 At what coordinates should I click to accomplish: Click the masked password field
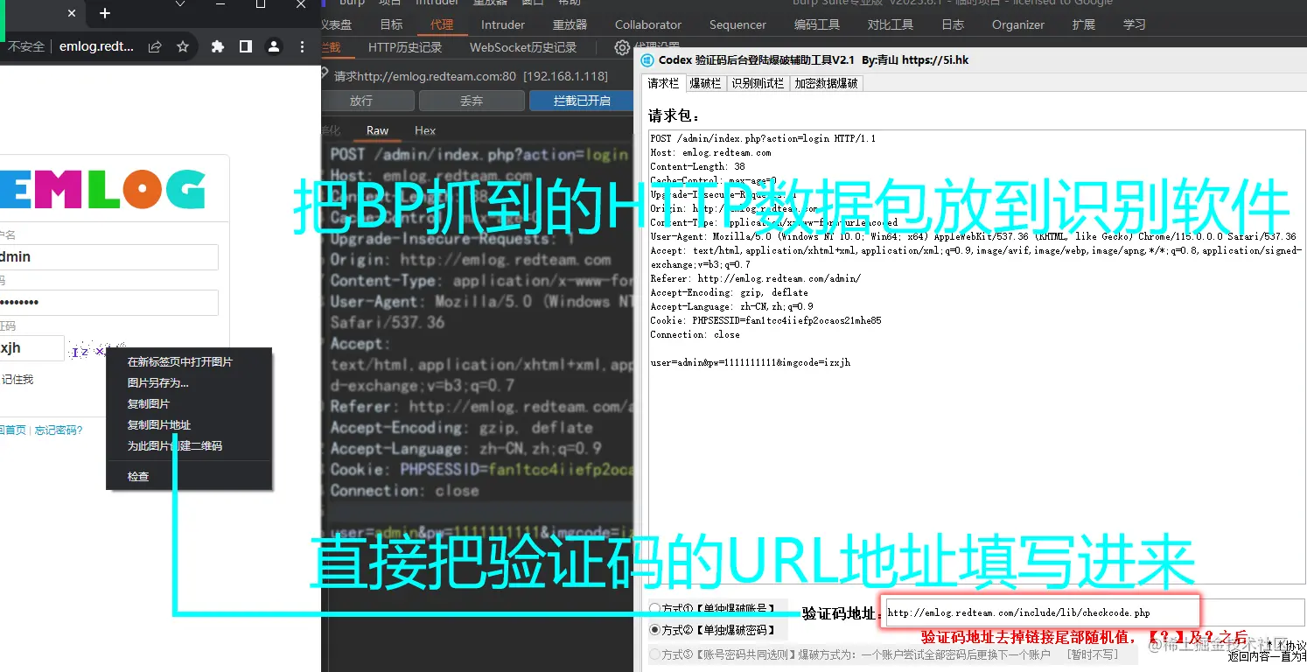pyautogui.click(x=108, y=302)
